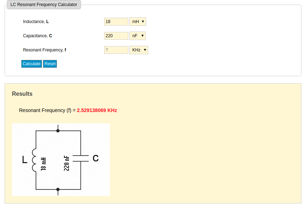This screenshot has width=305, height=206.
Task: Click the LC Resonant Frequency Calculator title
Action: 44,5
